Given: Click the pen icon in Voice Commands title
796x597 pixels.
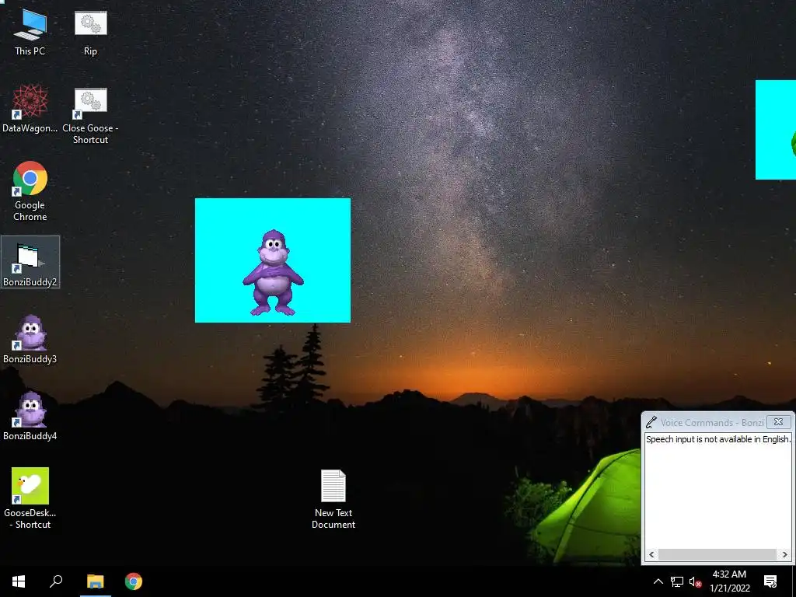Looking at the screenshot, I should click(651, 422).
